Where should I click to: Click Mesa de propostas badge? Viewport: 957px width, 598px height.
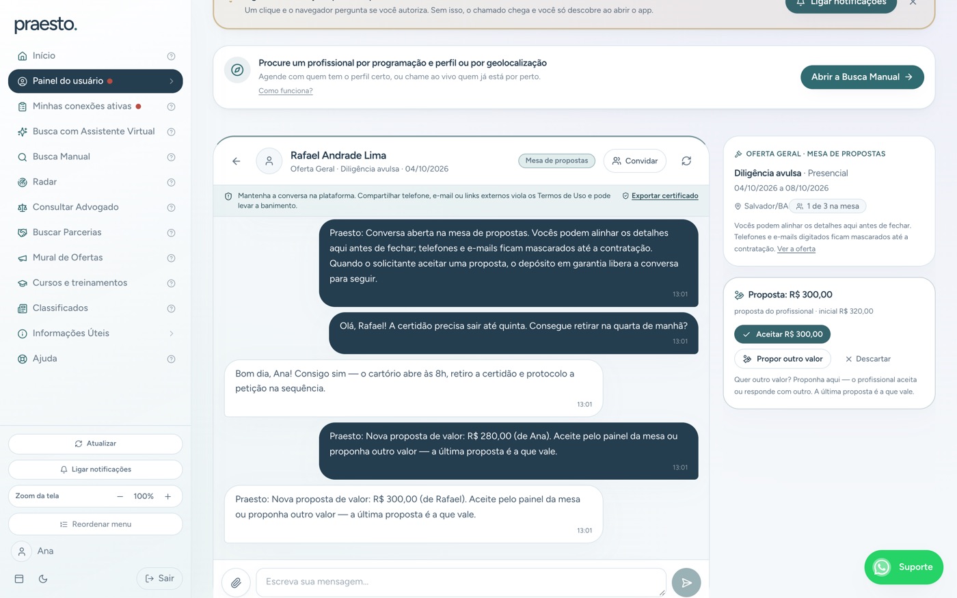556,161
